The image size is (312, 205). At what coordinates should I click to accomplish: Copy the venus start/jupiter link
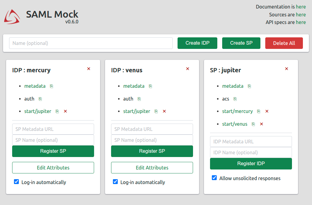click(x=156, y=111)
